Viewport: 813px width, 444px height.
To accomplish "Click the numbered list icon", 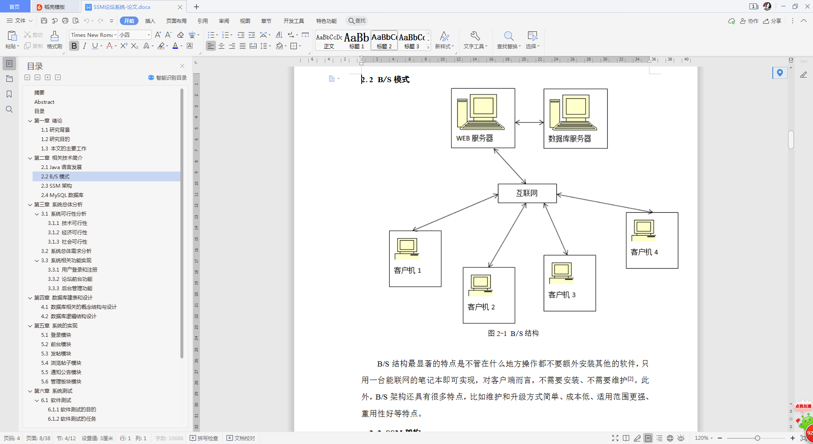I will pos(225,35).
